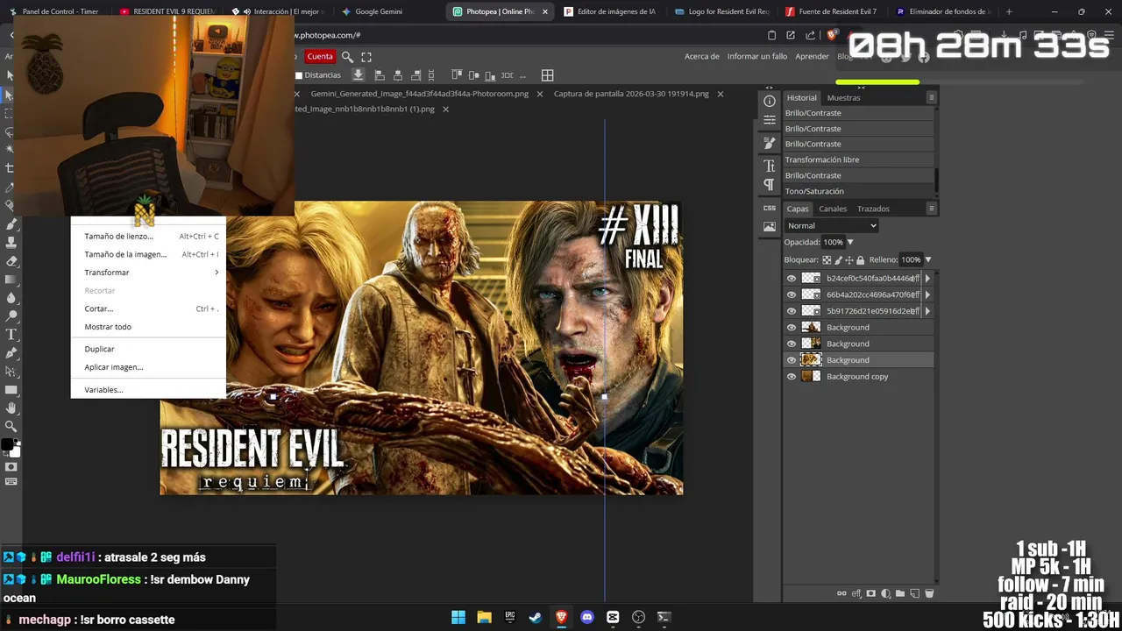Expand the Transformar submenu

coord(148,273)
